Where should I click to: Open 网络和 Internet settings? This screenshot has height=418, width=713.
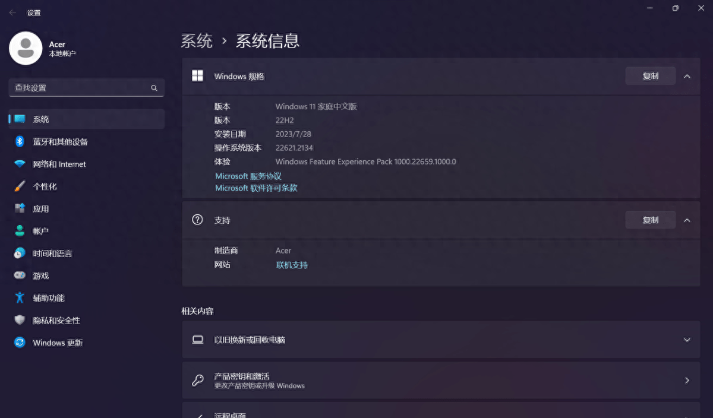(59, 164)
